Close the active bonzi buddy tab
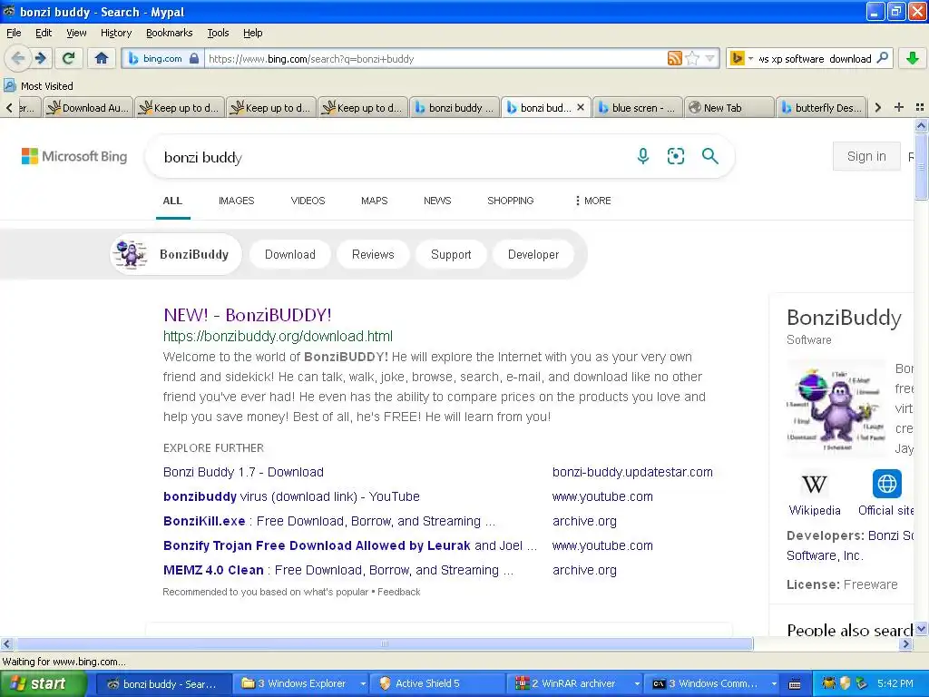This screenshot has width=929, height=697. click(581, 107)
